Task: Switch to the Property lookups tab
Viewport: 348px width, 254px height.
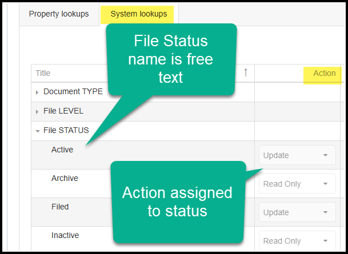Action: click(x=59, y=14)
